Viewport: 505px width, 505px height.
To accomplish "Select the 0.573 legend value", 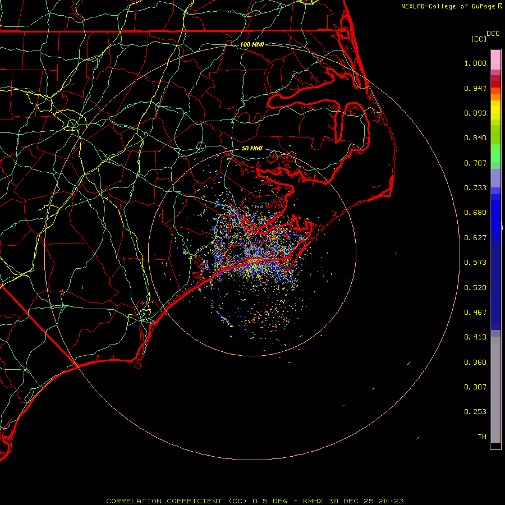I will pos(475,263).
